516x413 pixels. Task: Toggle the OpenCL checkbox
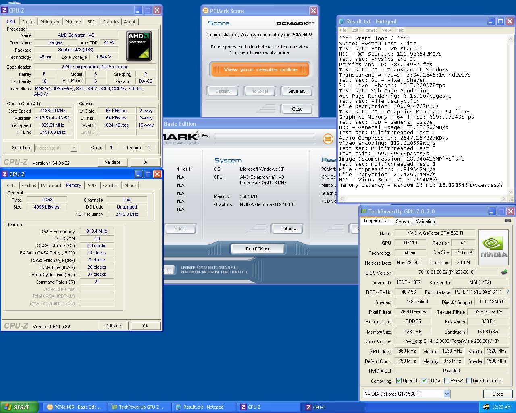pos(399,380)
